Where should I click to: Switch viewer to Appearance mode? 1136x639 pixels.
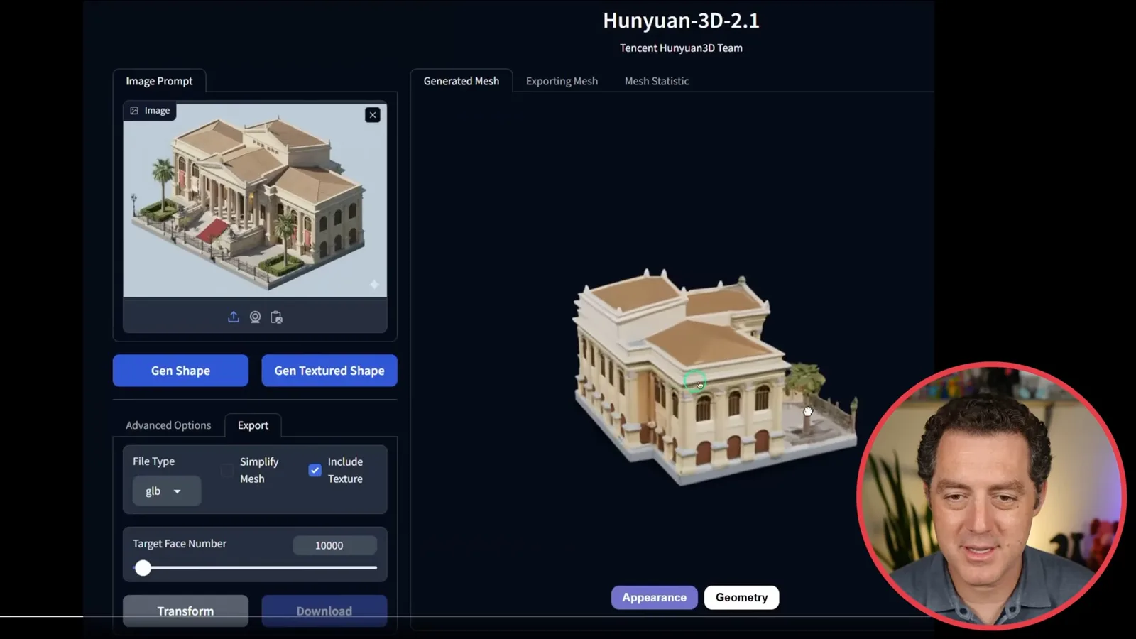[x=654, y=598]
